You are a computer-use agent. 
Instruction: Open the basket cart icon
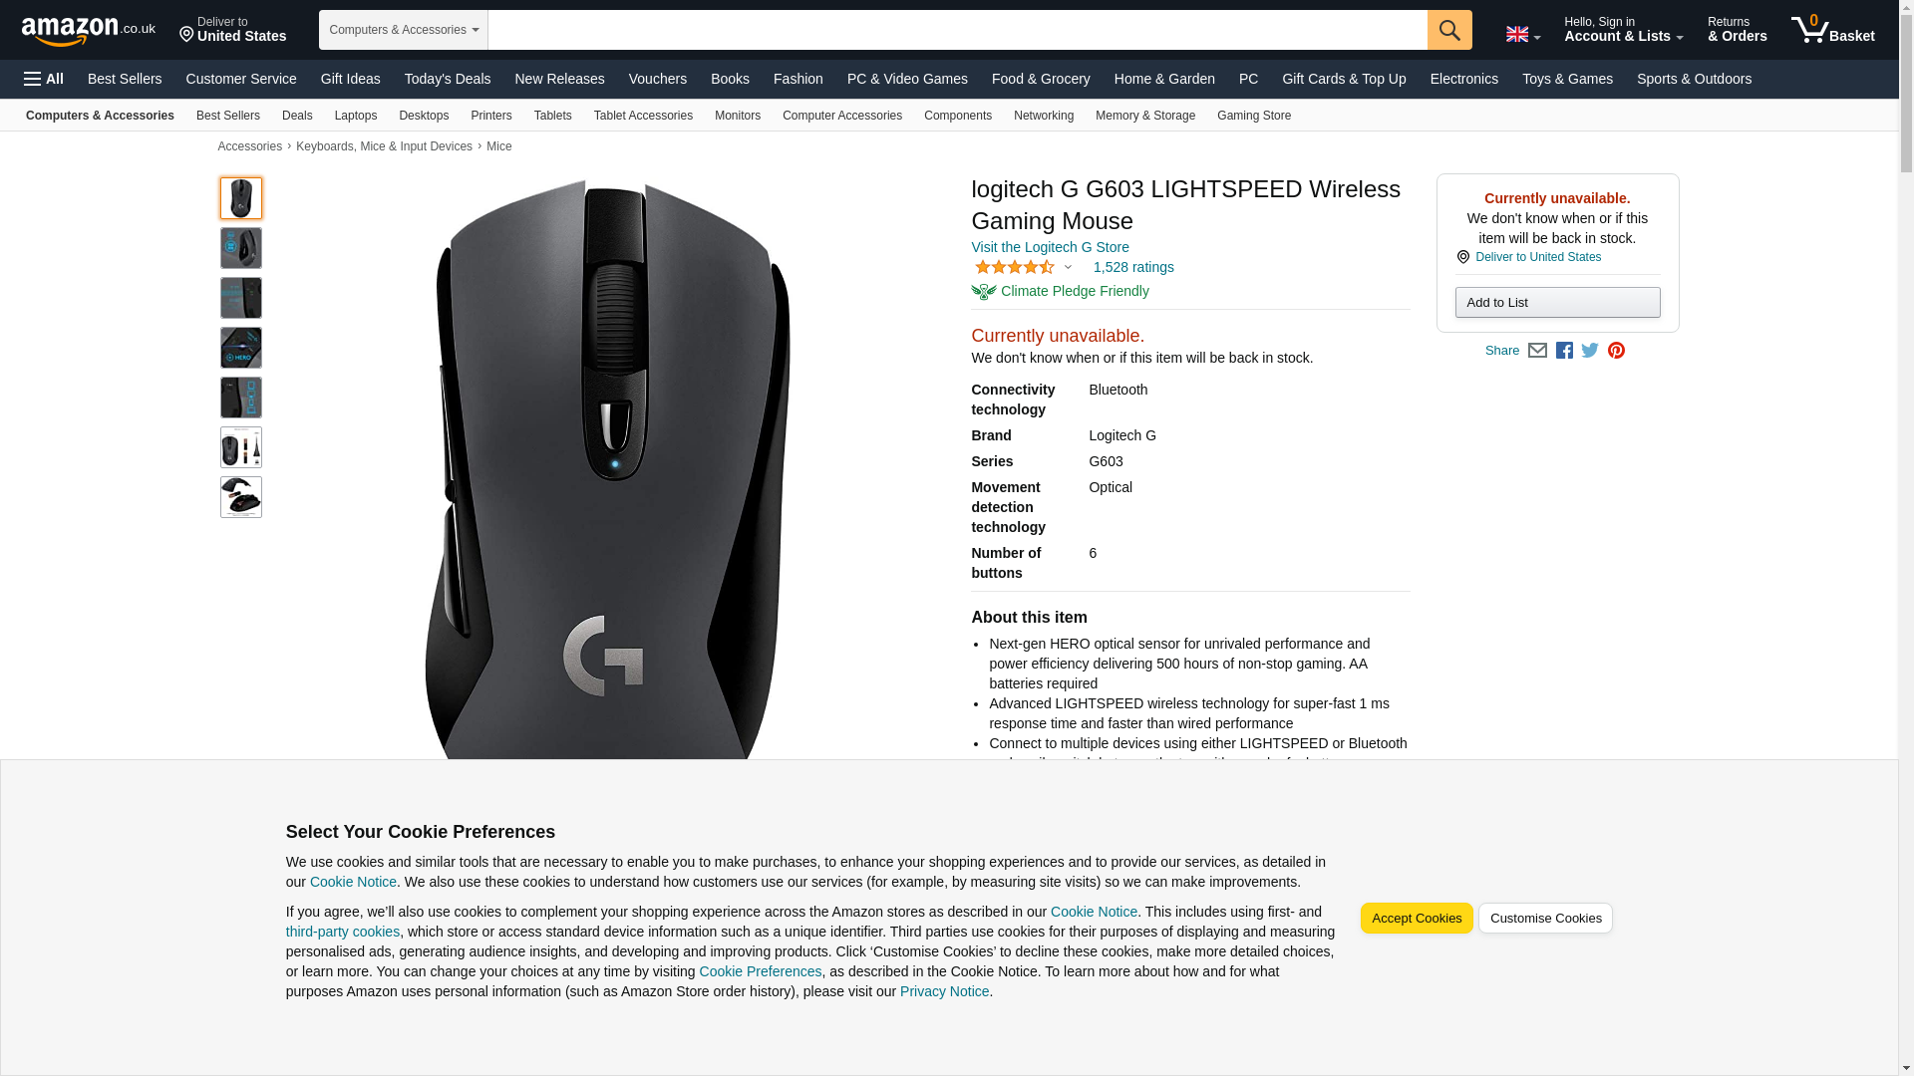pyautogui.click(x=1832, y=30)
